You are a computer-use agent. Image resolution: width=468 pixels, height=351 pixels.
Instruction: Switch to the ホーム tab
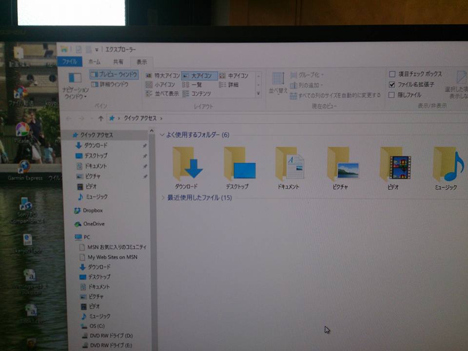tap(95, 62)
